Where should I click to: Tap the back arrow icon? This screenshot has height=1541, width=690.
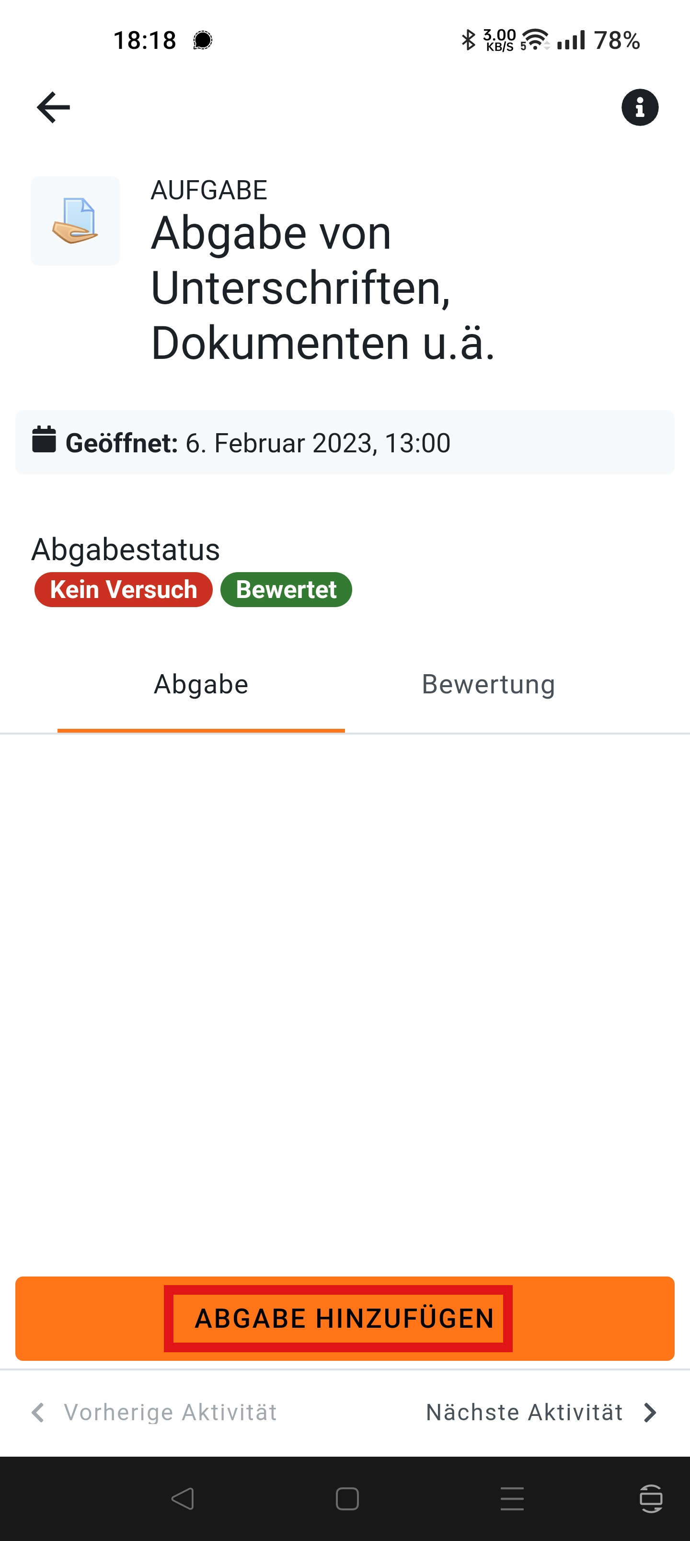coord(53,108)
